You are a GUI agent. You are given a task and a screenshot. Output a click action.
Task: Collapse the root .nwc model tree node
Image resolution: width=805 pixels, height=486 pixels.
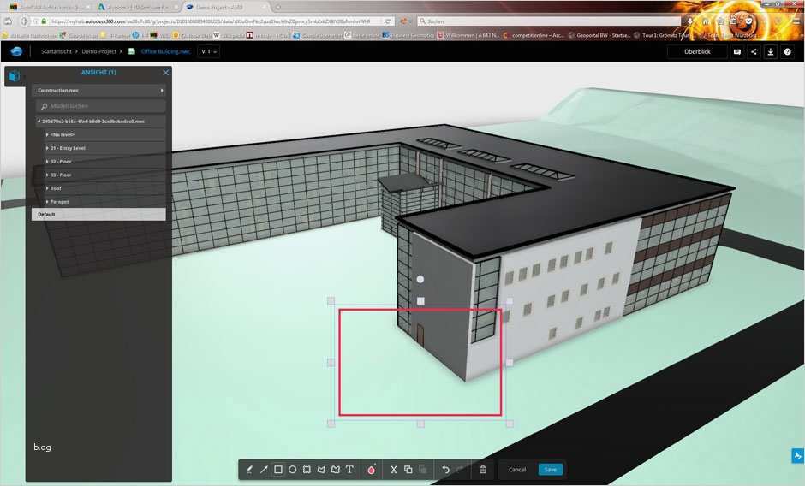click(39, 121)
